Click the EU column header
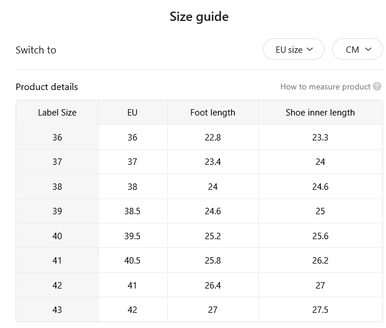Screen dimensions: 386x328 tap(133, 113)
